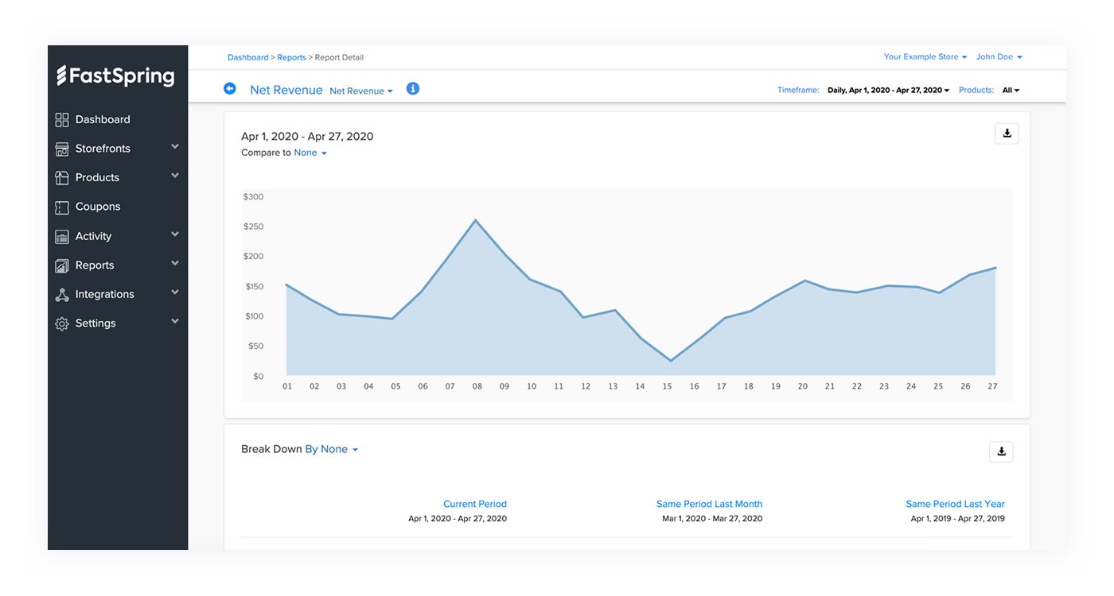
Task: Expand the Activity sidebar chevron
Action: [175, 234]
